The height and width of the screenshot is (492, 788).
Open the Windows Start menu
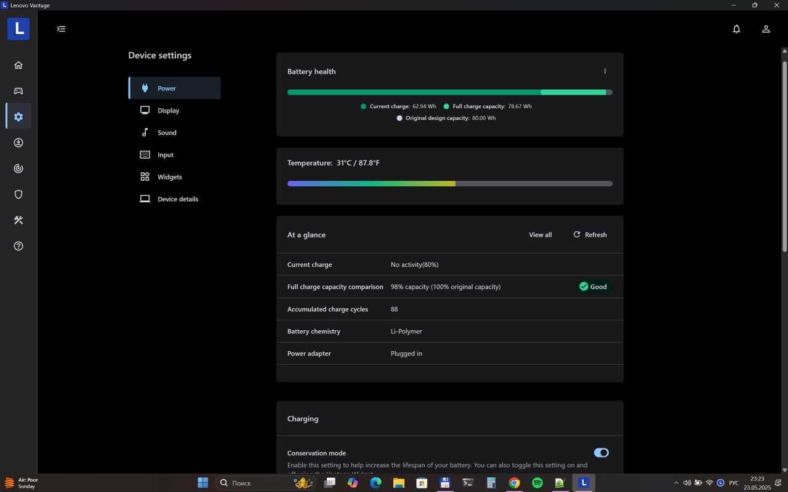(x=203, y=483)
